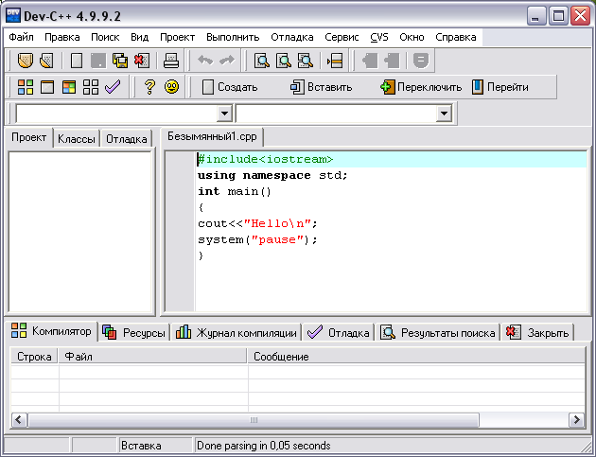The image size is (596, 457).
Task: Click the Compile icon with four colored squares
Action: click(x=26, y=87)
